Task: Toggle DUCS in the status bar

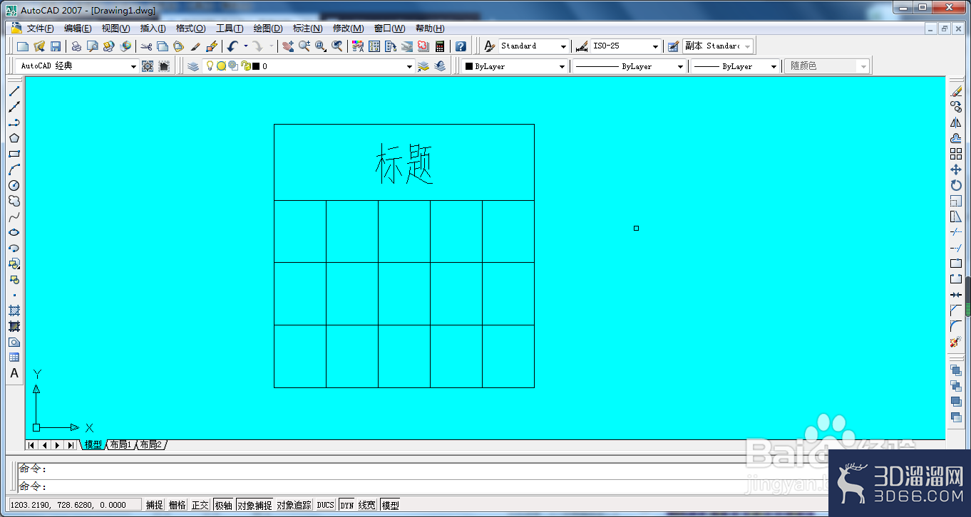Action: [326, 505]
